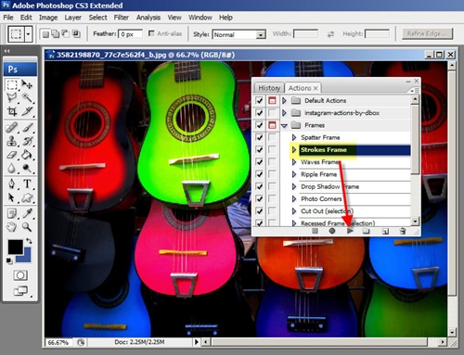
Task: Select the Horizontal Type tool
Action: (28, 184)
